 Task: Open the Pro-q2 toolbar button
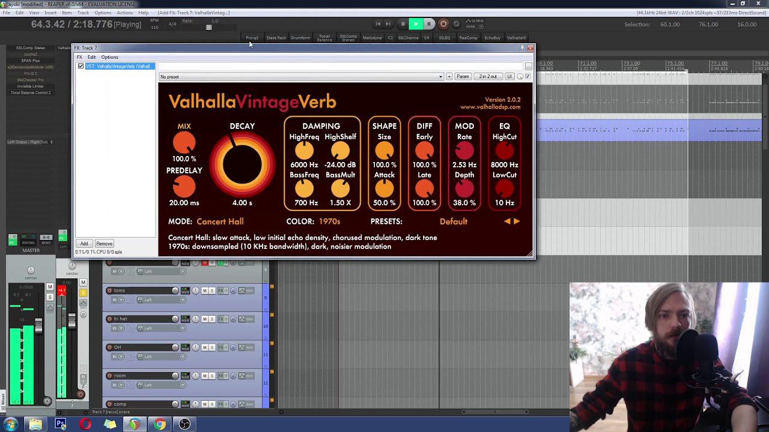coord(252,38)
